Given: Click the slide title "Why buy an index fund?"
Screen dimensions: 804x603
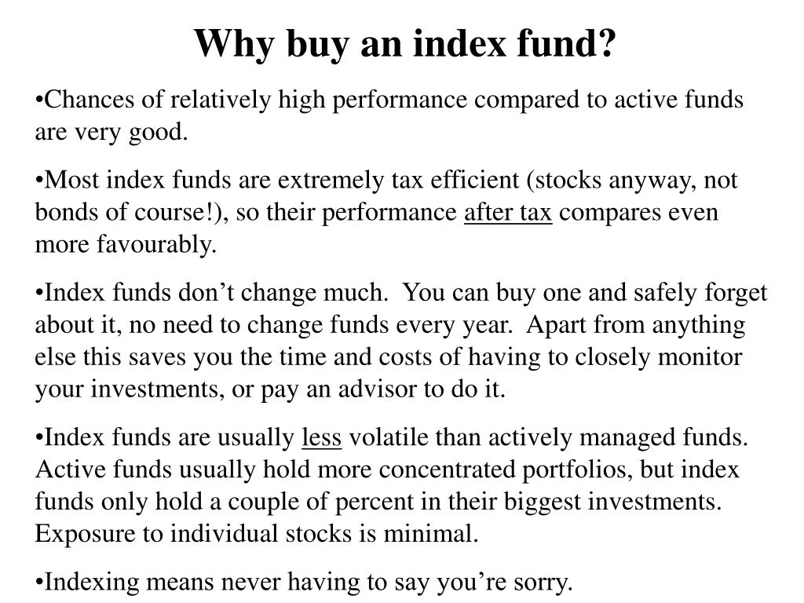Looking at the screenshot, I should point(404,44).
